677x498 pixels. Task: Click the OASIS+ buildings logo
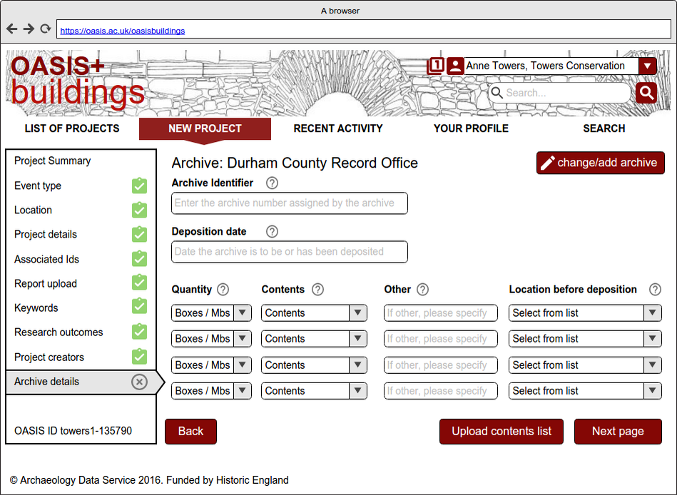pos(78,82)
